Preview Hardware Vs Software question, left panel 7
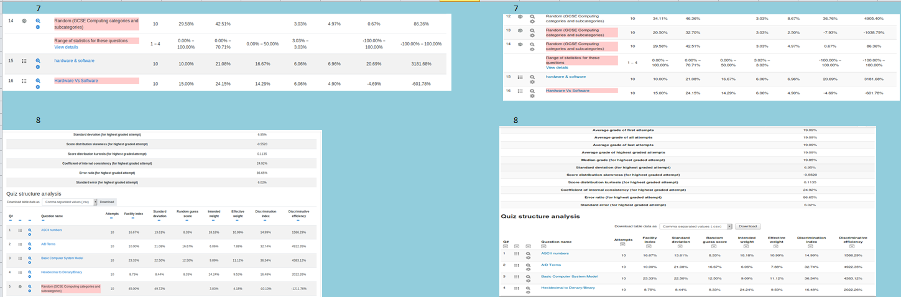The height and width of the screenshot is (297, 901). (x=37, y=80)
